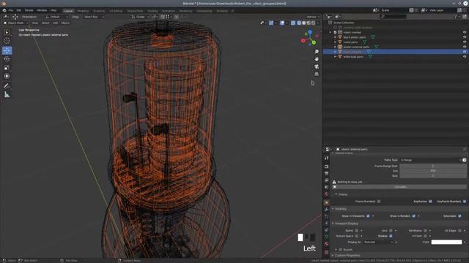Toggle Keyframe Numbers checkbox
The image size is (469, 263).
pos(465,202)
